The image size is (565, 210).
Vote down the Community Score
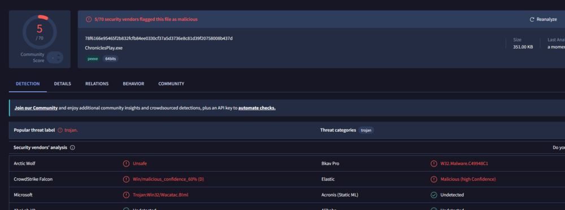(x=58, y=60)
